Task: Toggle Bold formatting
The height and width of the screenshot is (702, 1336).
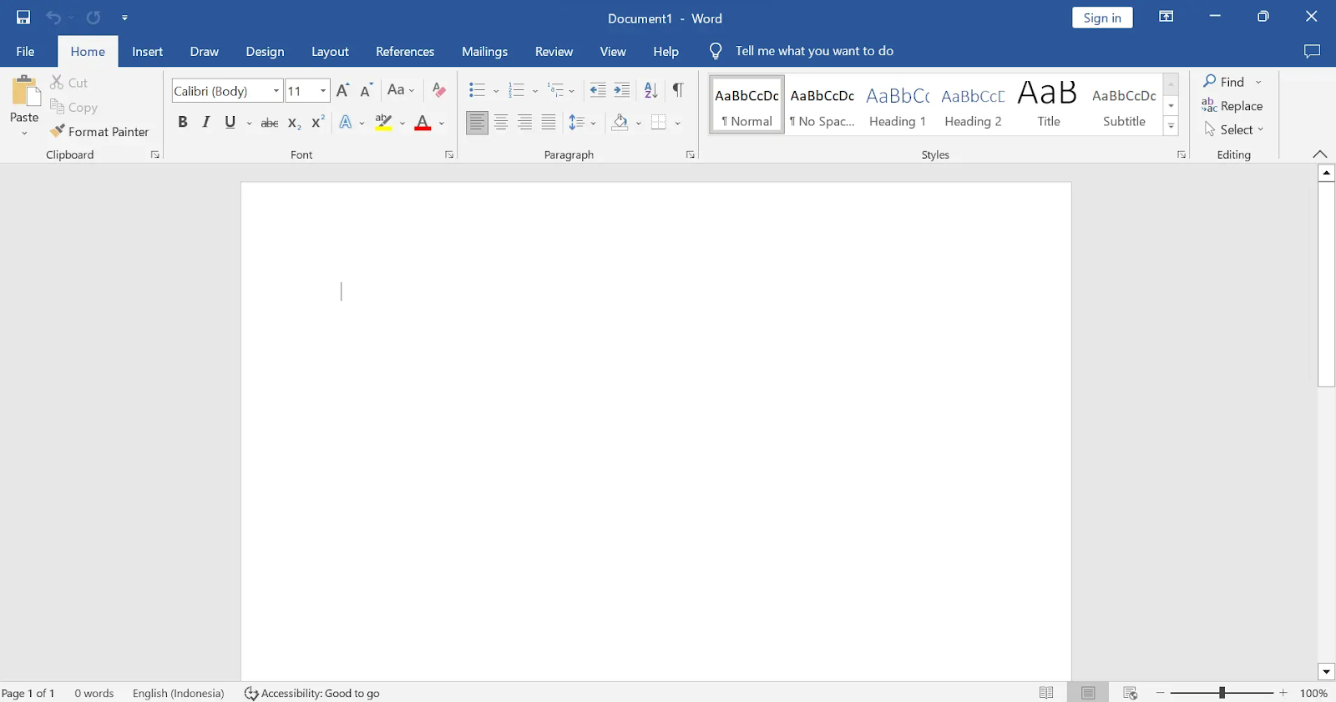Action: [x=183, y=123]
